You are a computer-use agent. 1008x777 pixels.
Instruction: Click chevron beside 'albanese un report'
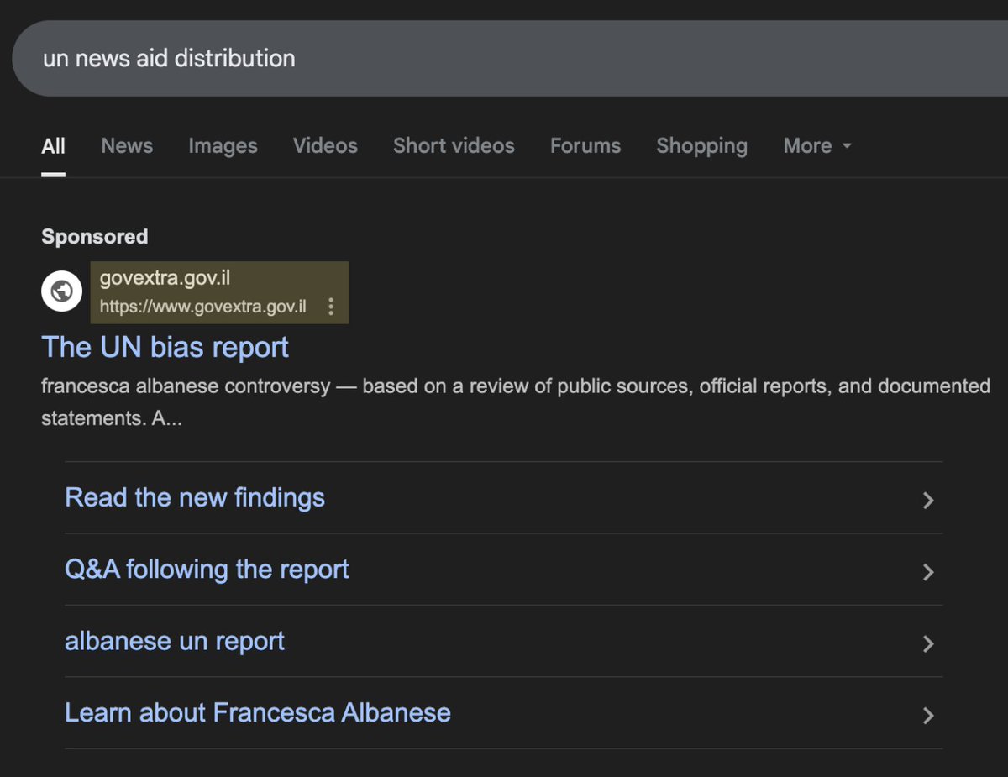[x=928, y=643]
